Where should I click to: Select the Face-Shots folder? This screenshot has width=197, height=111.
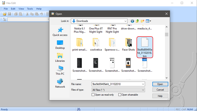coord(128,45)
